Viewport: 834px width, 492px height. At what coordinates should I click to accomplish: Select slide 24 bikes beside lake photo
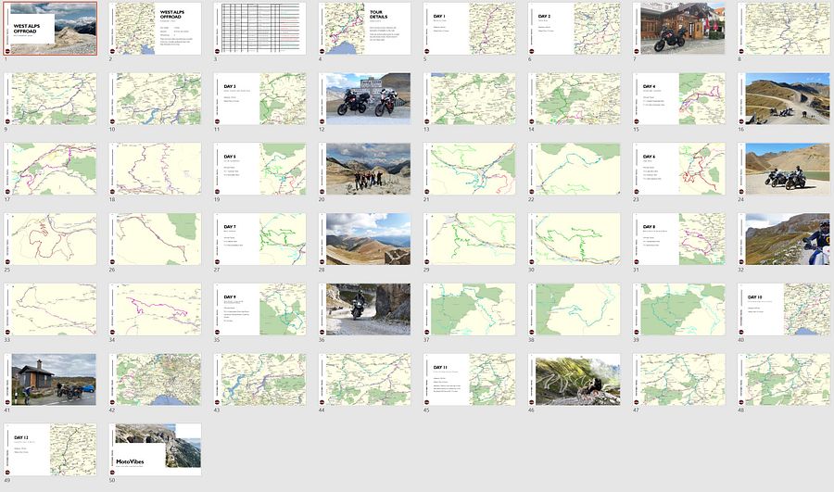[x=784, y=170]
